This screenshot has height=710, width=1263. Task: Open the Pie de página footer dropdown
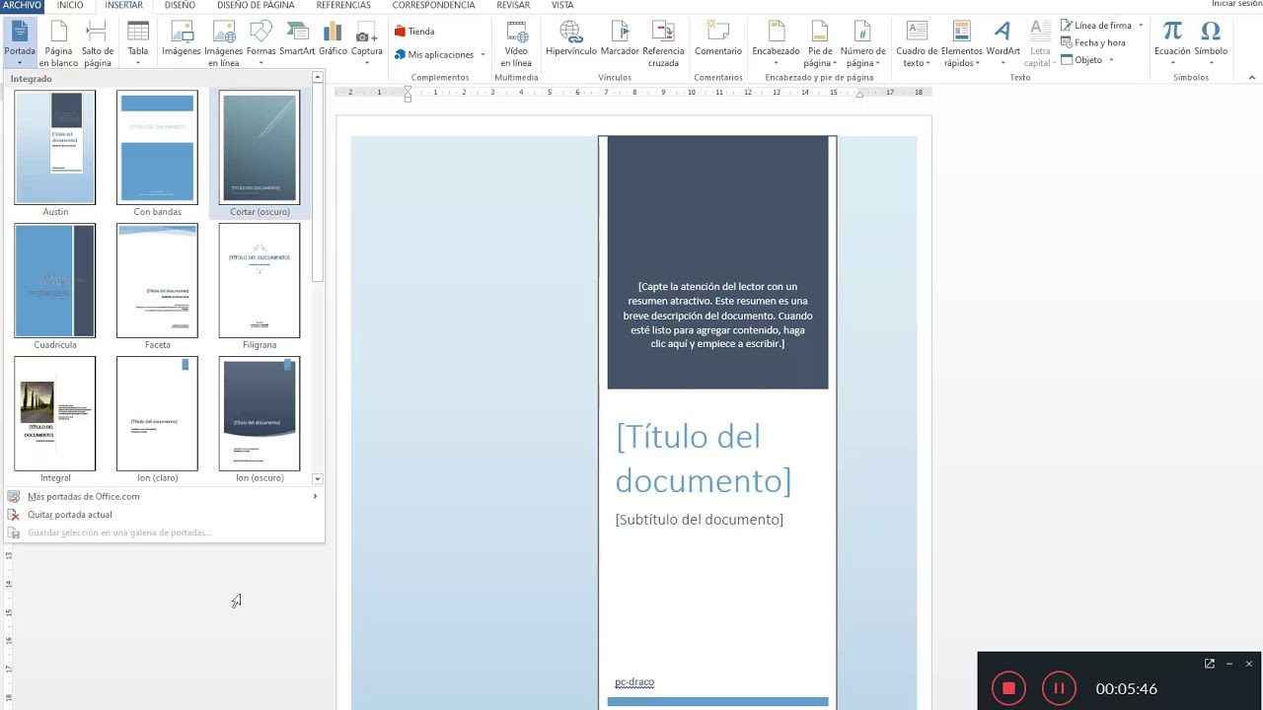(820, 44)
